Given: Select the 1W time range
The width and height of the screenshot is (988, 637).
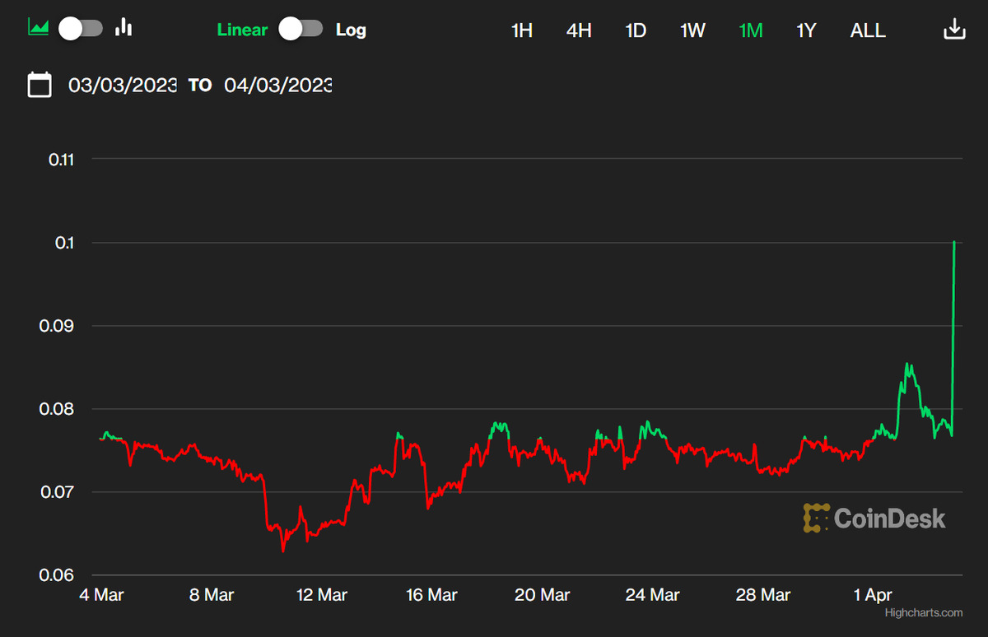Looking at the screenshot, I should [x=692, y=30].
